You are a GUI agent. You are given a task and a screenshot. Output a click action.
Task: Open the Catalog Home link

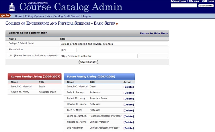[178, 1]
